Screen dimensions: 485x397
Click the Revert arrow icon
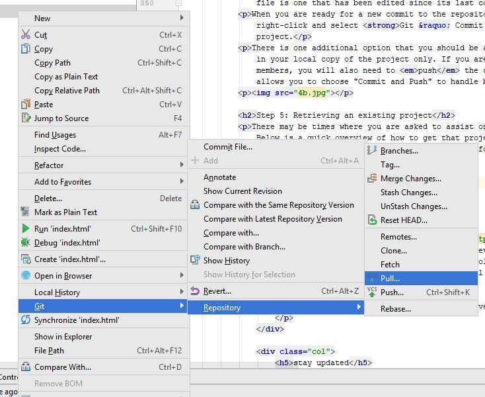(195, 291)
